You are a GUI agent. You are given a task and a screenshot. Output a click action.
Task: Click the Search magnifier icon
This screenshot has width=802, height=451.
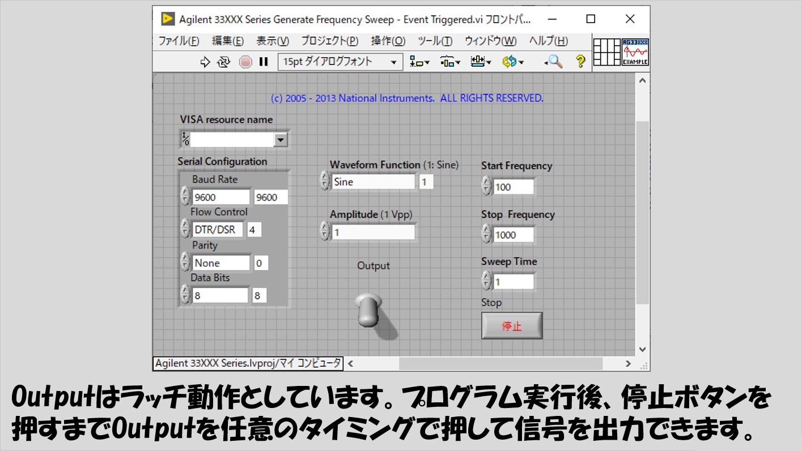point(554,62)
